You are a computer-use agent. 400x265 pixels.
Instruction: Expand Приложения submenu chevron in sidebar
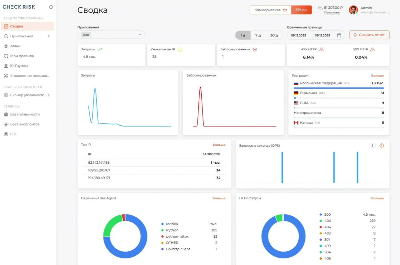point(49,36)
